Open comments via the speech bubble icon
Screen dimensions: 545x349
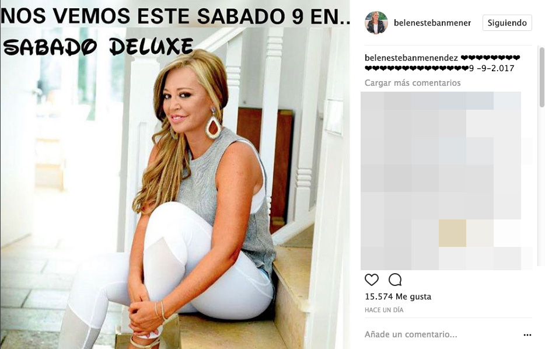click(x=395, y=280)
